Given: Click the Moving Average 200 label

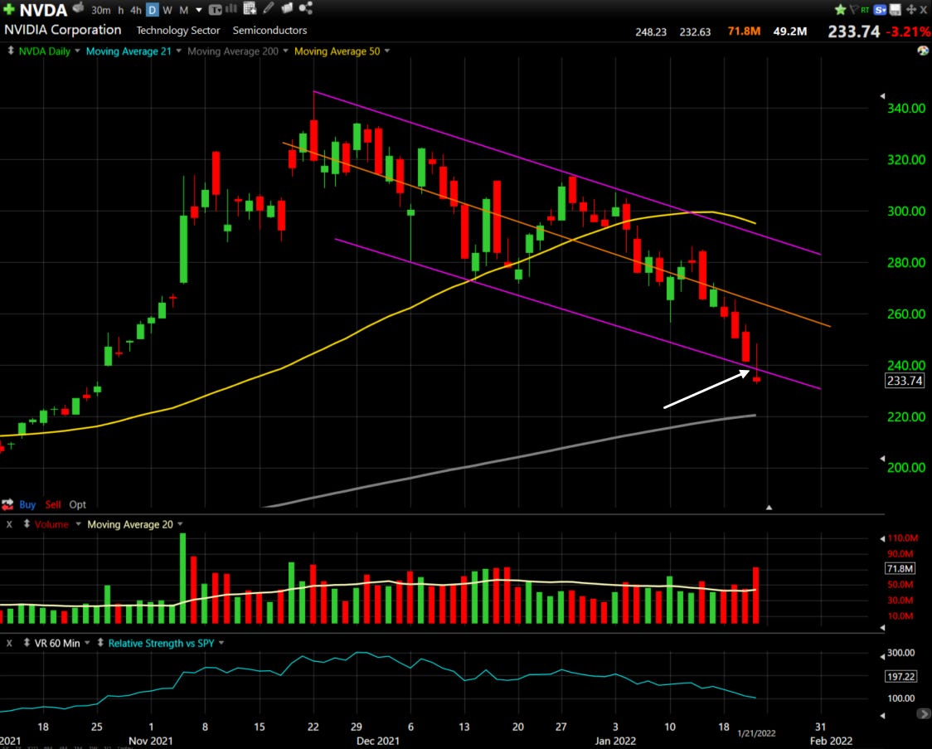Looking at the screenshot, I should (233, 51).
